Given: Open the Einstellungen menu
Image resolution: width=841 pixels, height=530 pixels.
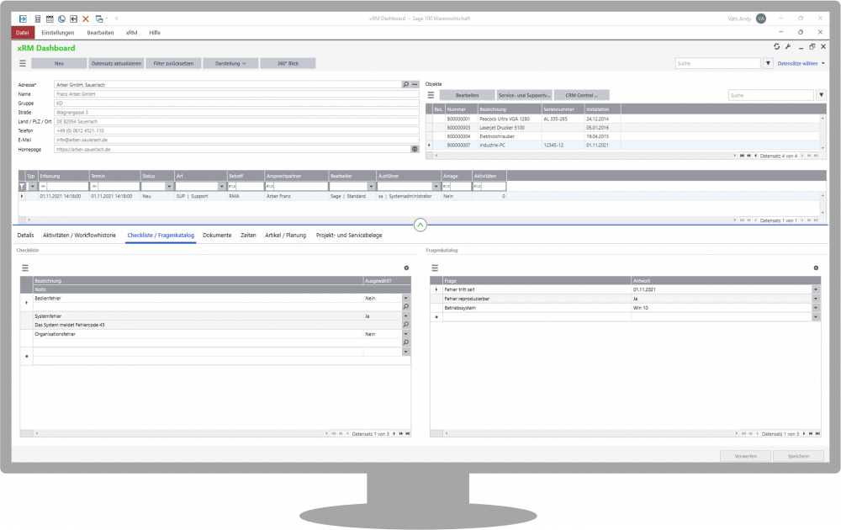Looking at the screenshot, I should (x=57, y=32).
